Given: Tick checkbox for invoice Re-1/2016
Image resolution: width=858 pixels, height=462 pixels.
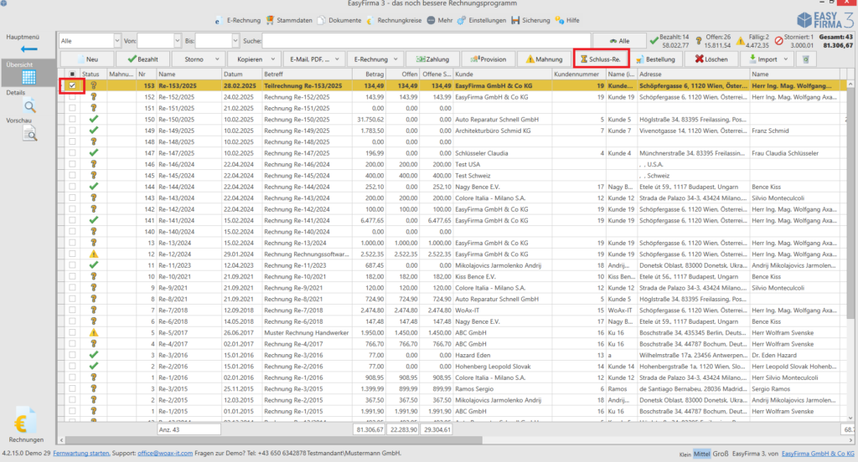Looking at the screenshot, I should click(x=72, y=377).
